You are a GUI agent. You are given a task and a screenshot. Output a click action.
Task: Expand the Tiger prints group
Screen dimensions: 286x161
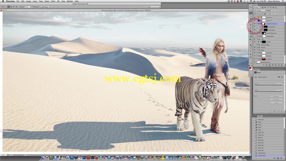[257, 53]
